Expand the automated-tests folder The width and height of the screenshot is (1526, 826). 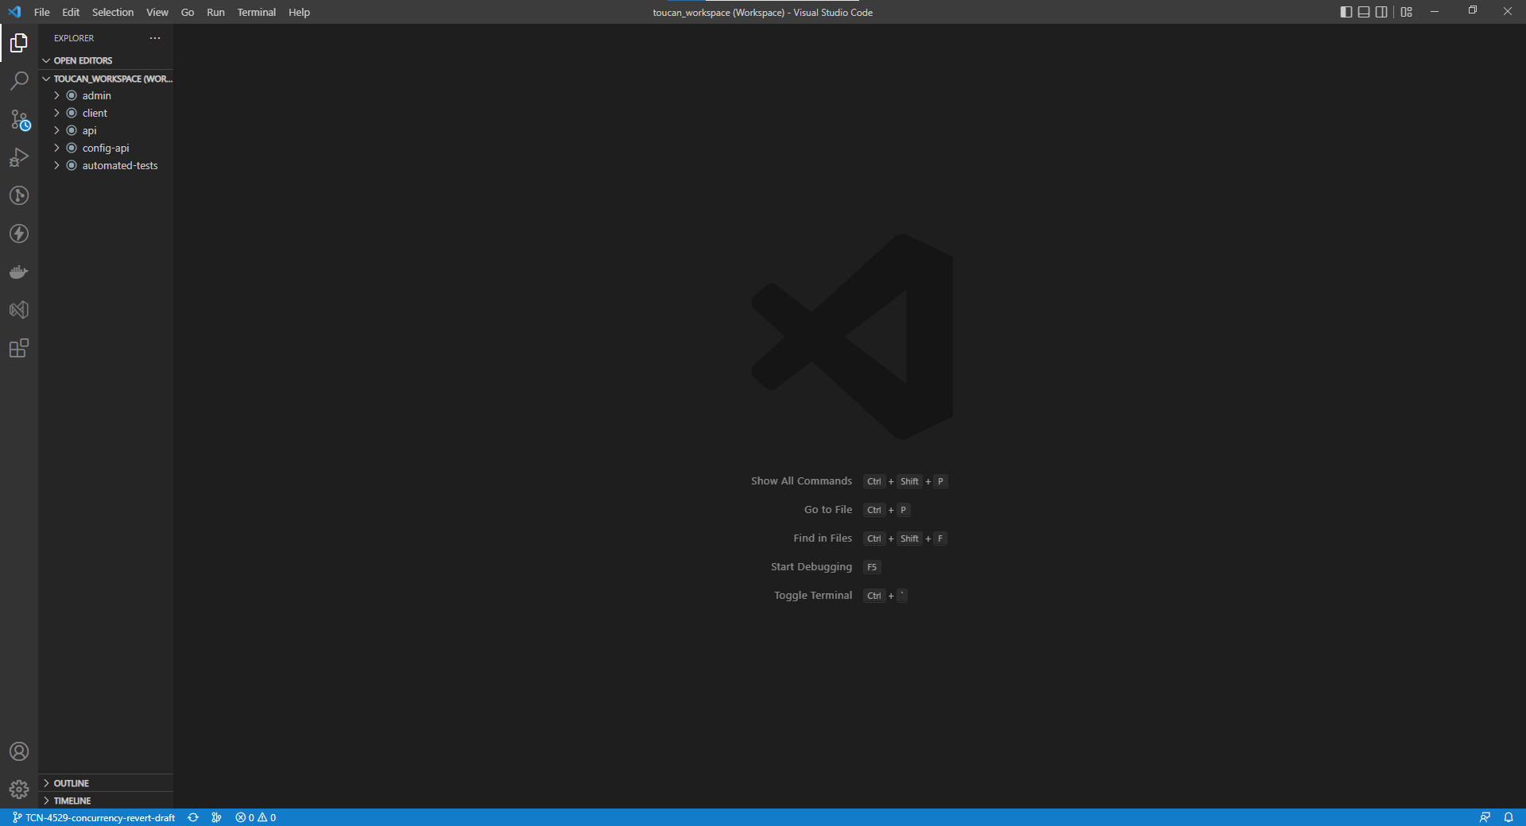tap(106, 165)
